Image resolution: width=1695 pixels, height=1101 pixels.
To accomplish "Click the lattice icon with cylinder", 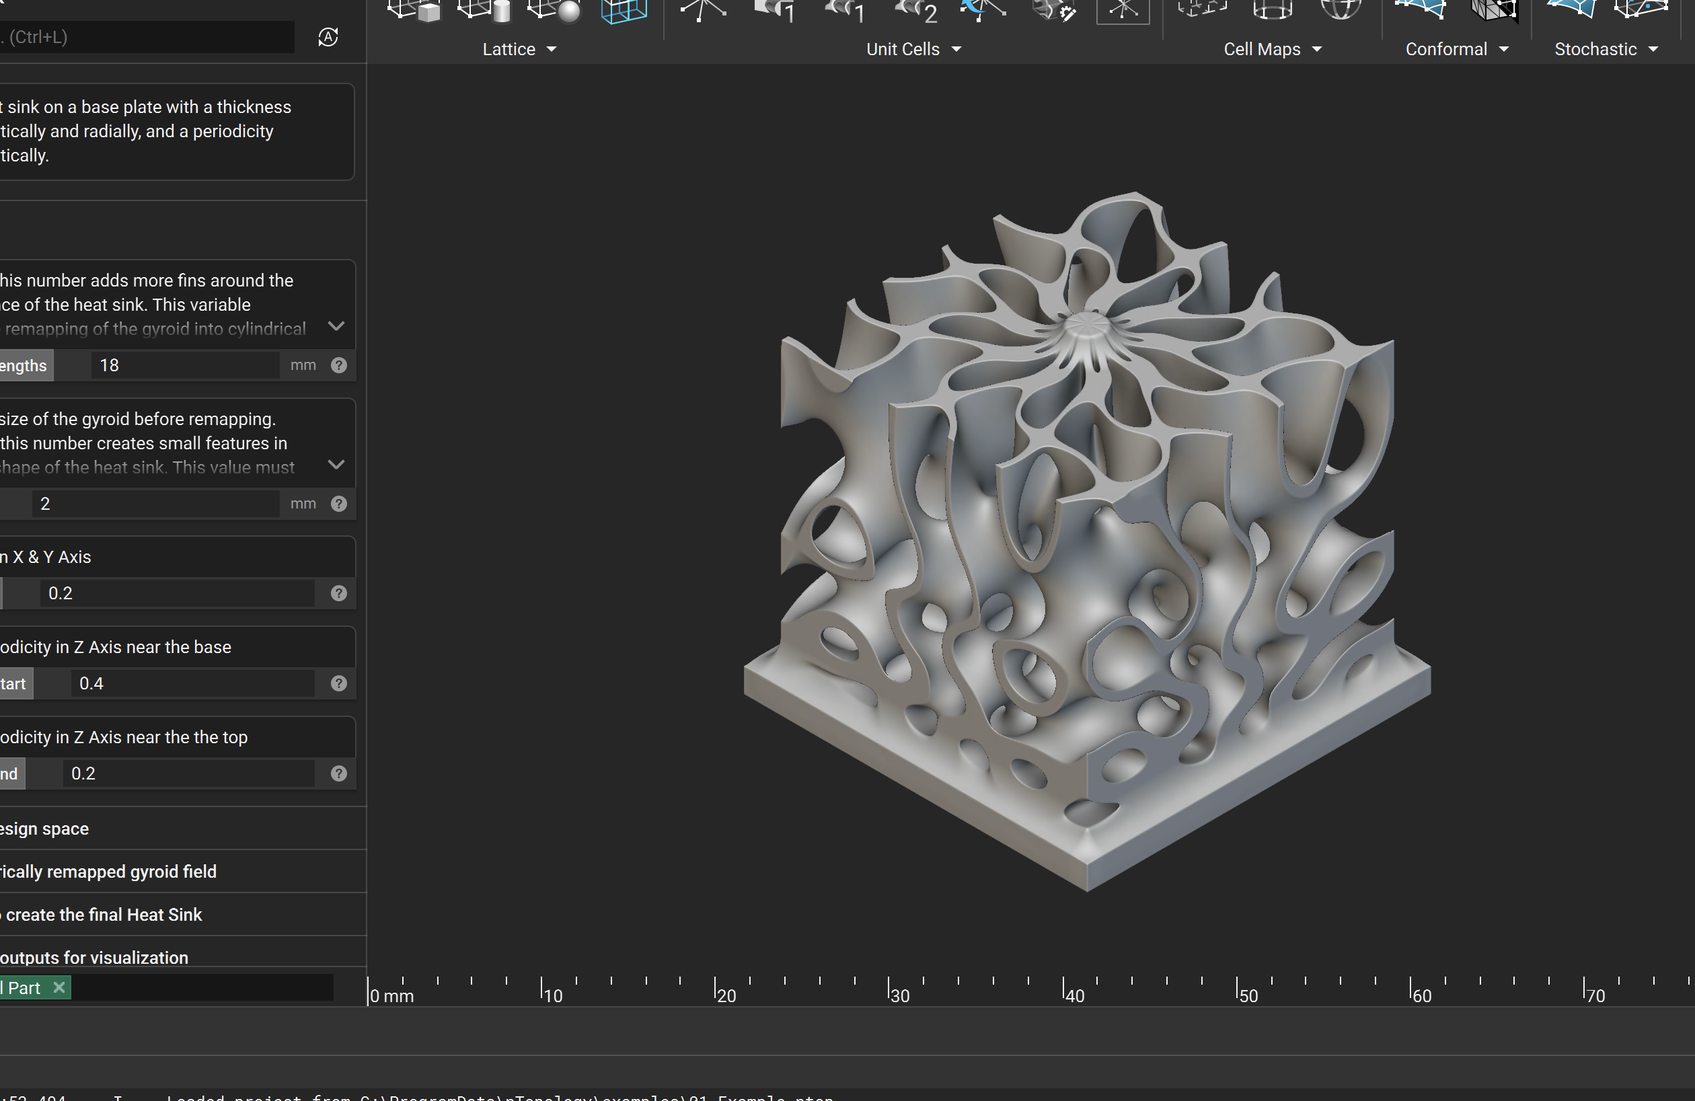I will point(484,10).
